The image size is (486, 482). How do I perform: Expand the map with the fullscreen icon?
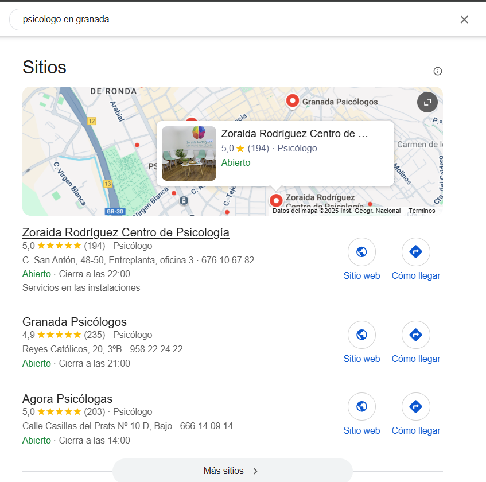(427, 102)
